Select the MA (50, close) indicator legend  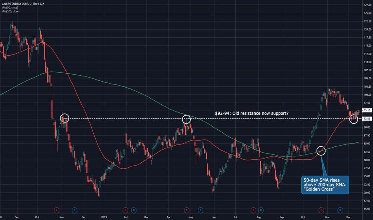tap(10, 8)
